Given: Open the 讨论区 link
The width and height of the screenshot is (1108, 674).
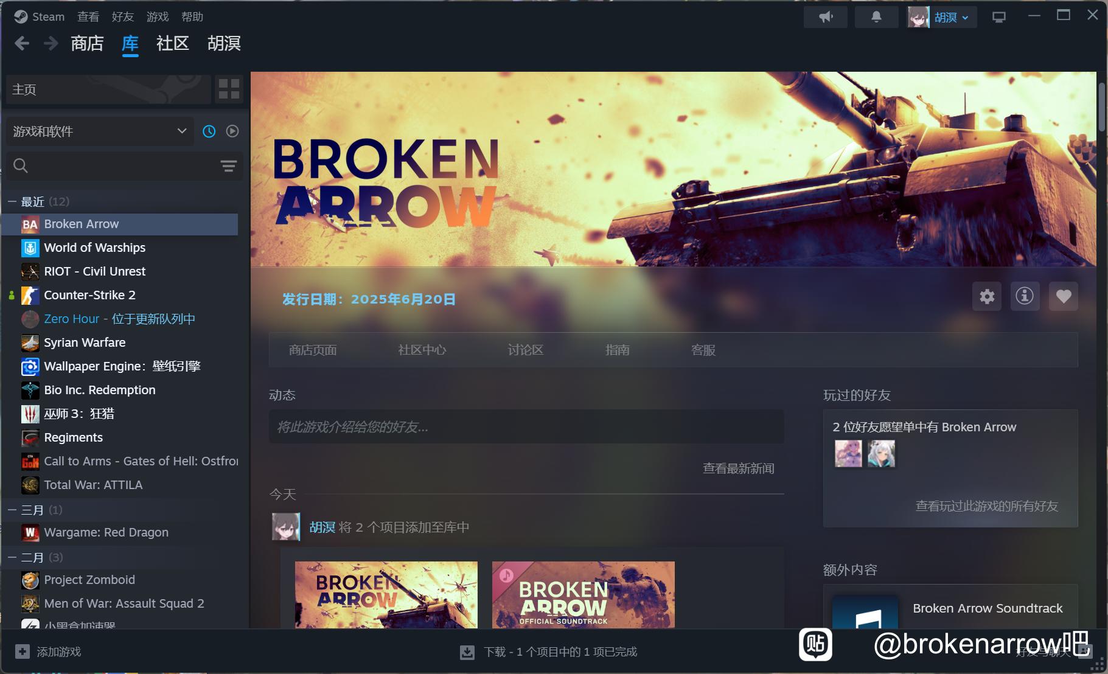Looking at the screenshot, I should point(526,350).
